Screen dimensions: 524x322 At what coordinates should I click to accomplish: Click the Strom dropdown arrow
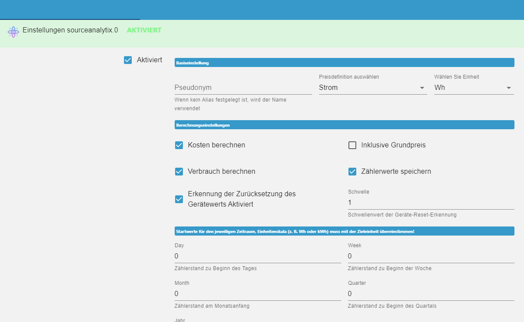422,88
